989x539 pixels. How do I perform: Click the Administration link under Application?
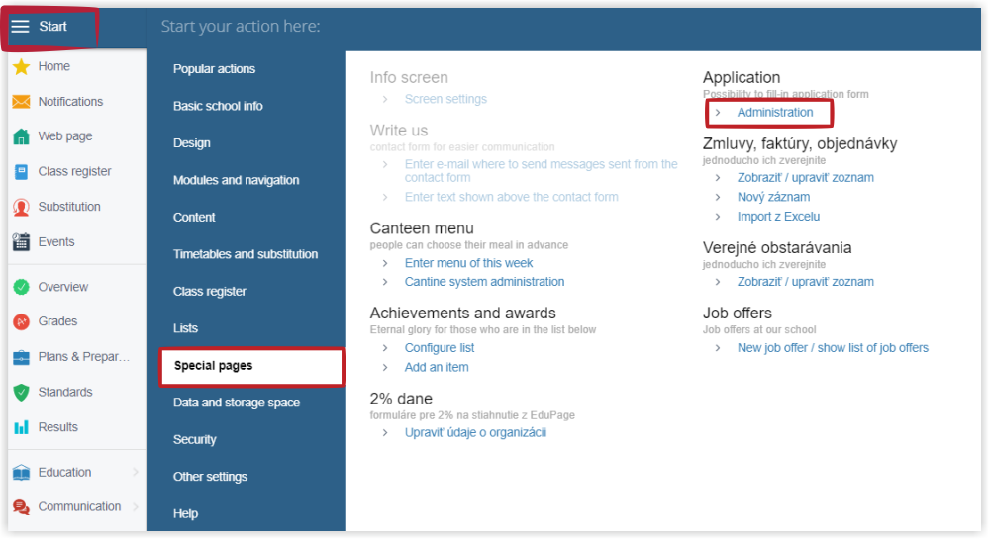click(x=775, y=112)
